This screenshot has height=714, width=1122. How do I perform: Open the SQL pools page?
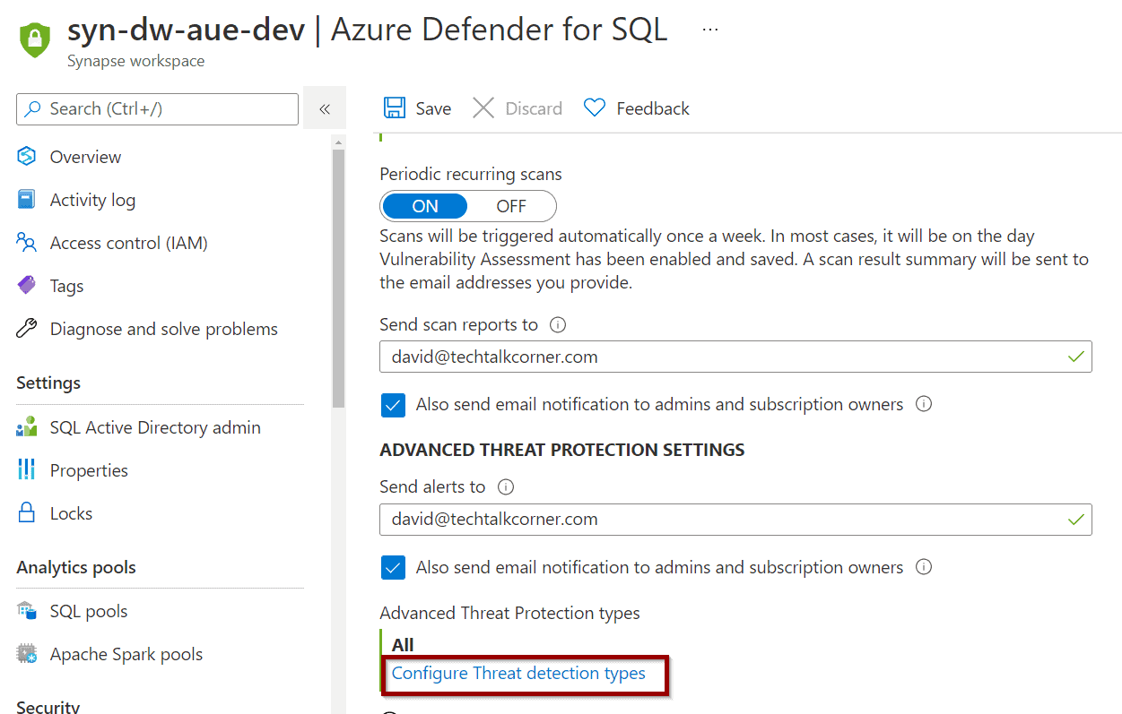(x=89, y=612)
